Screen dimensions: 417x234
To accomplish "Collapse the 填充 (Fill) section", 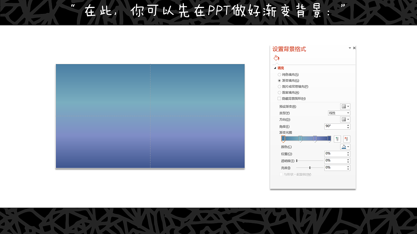I will tap(275, 68).
